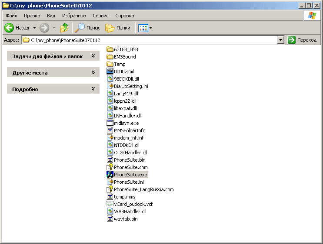Click the file name text midisyn.exe
The width and height of the screenshot is (323, 244).
[126, 123]
